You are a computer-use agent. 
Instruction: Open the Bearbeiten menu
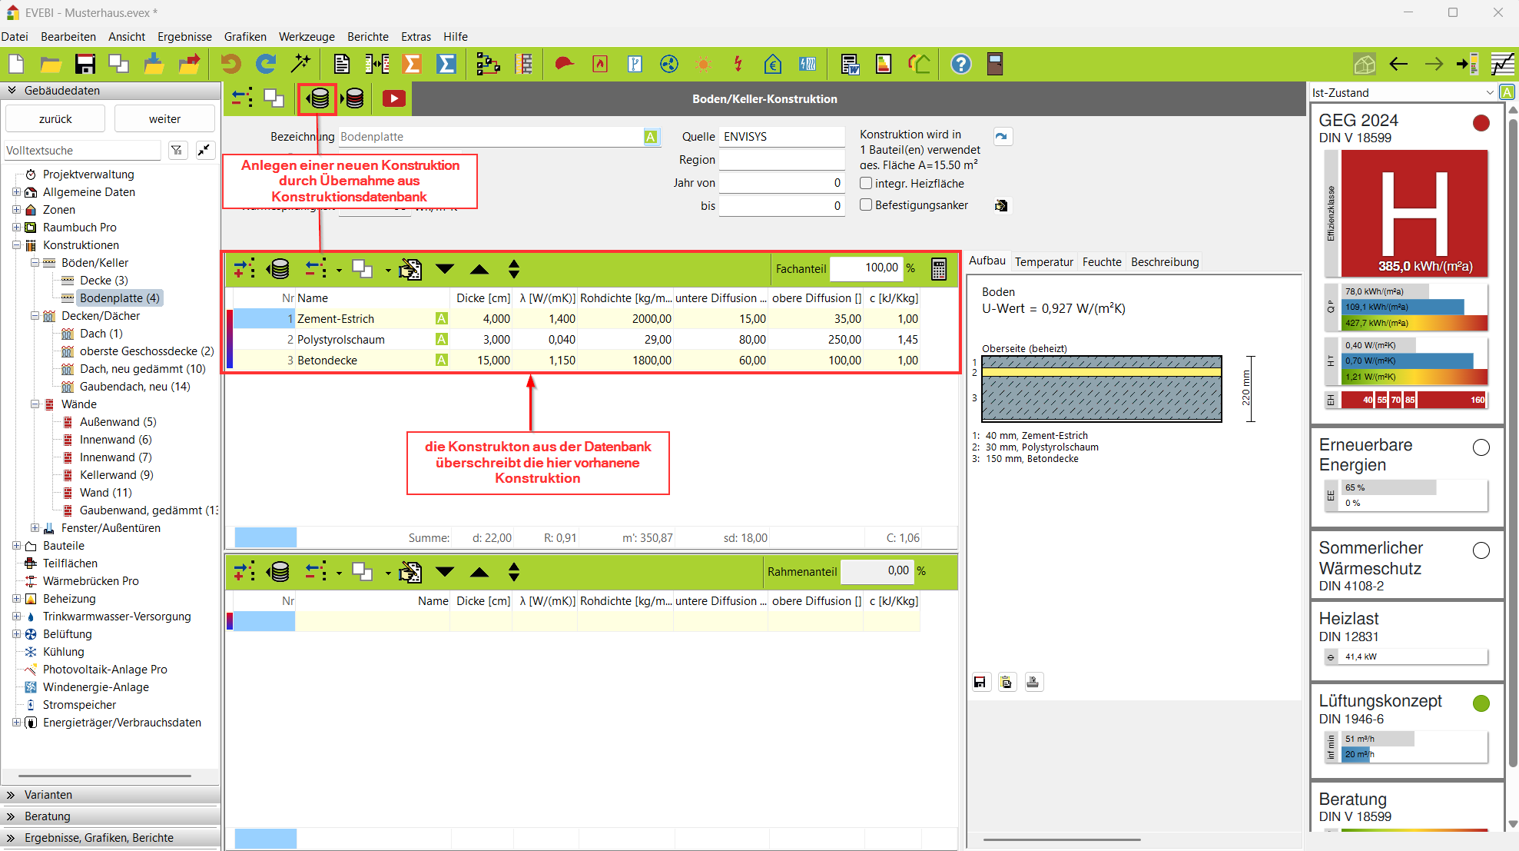68,36
